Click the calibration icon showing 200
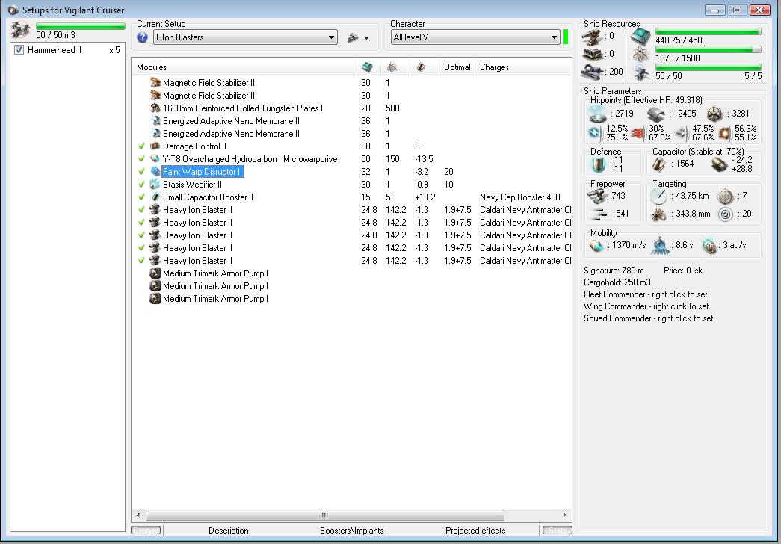The height and width of the screenshot is (544, 781). pos(593,71)
